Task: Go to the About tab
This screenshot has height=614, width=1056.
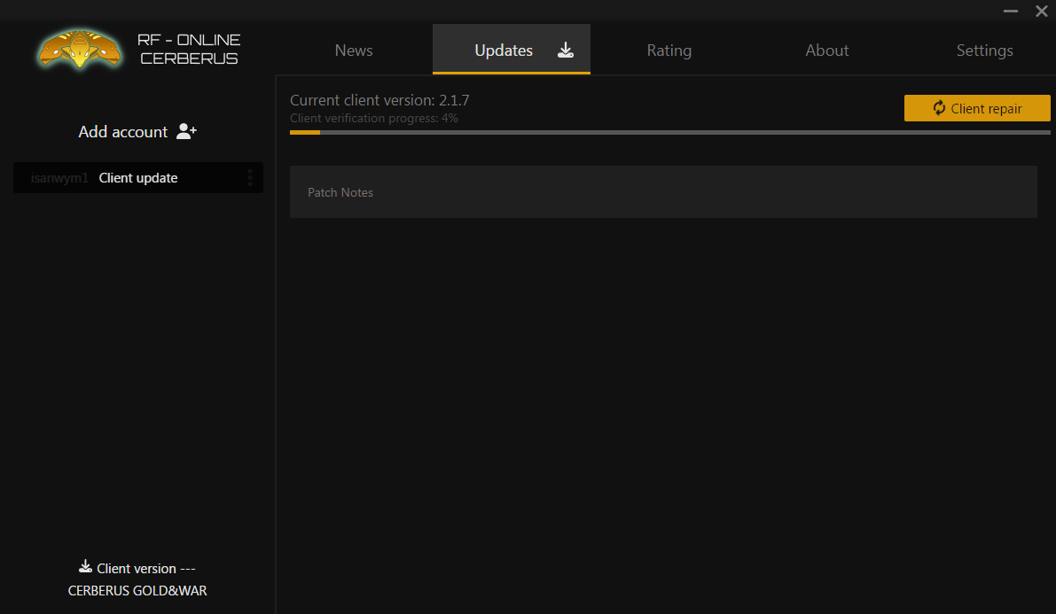Action: (x=826, y=51)
